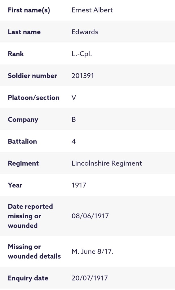Click the company value 'B'

pyautogui.click(x=74, y=120)
